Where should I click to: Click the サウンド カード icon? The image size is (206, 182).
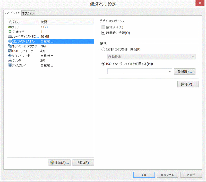pos(9,56)
